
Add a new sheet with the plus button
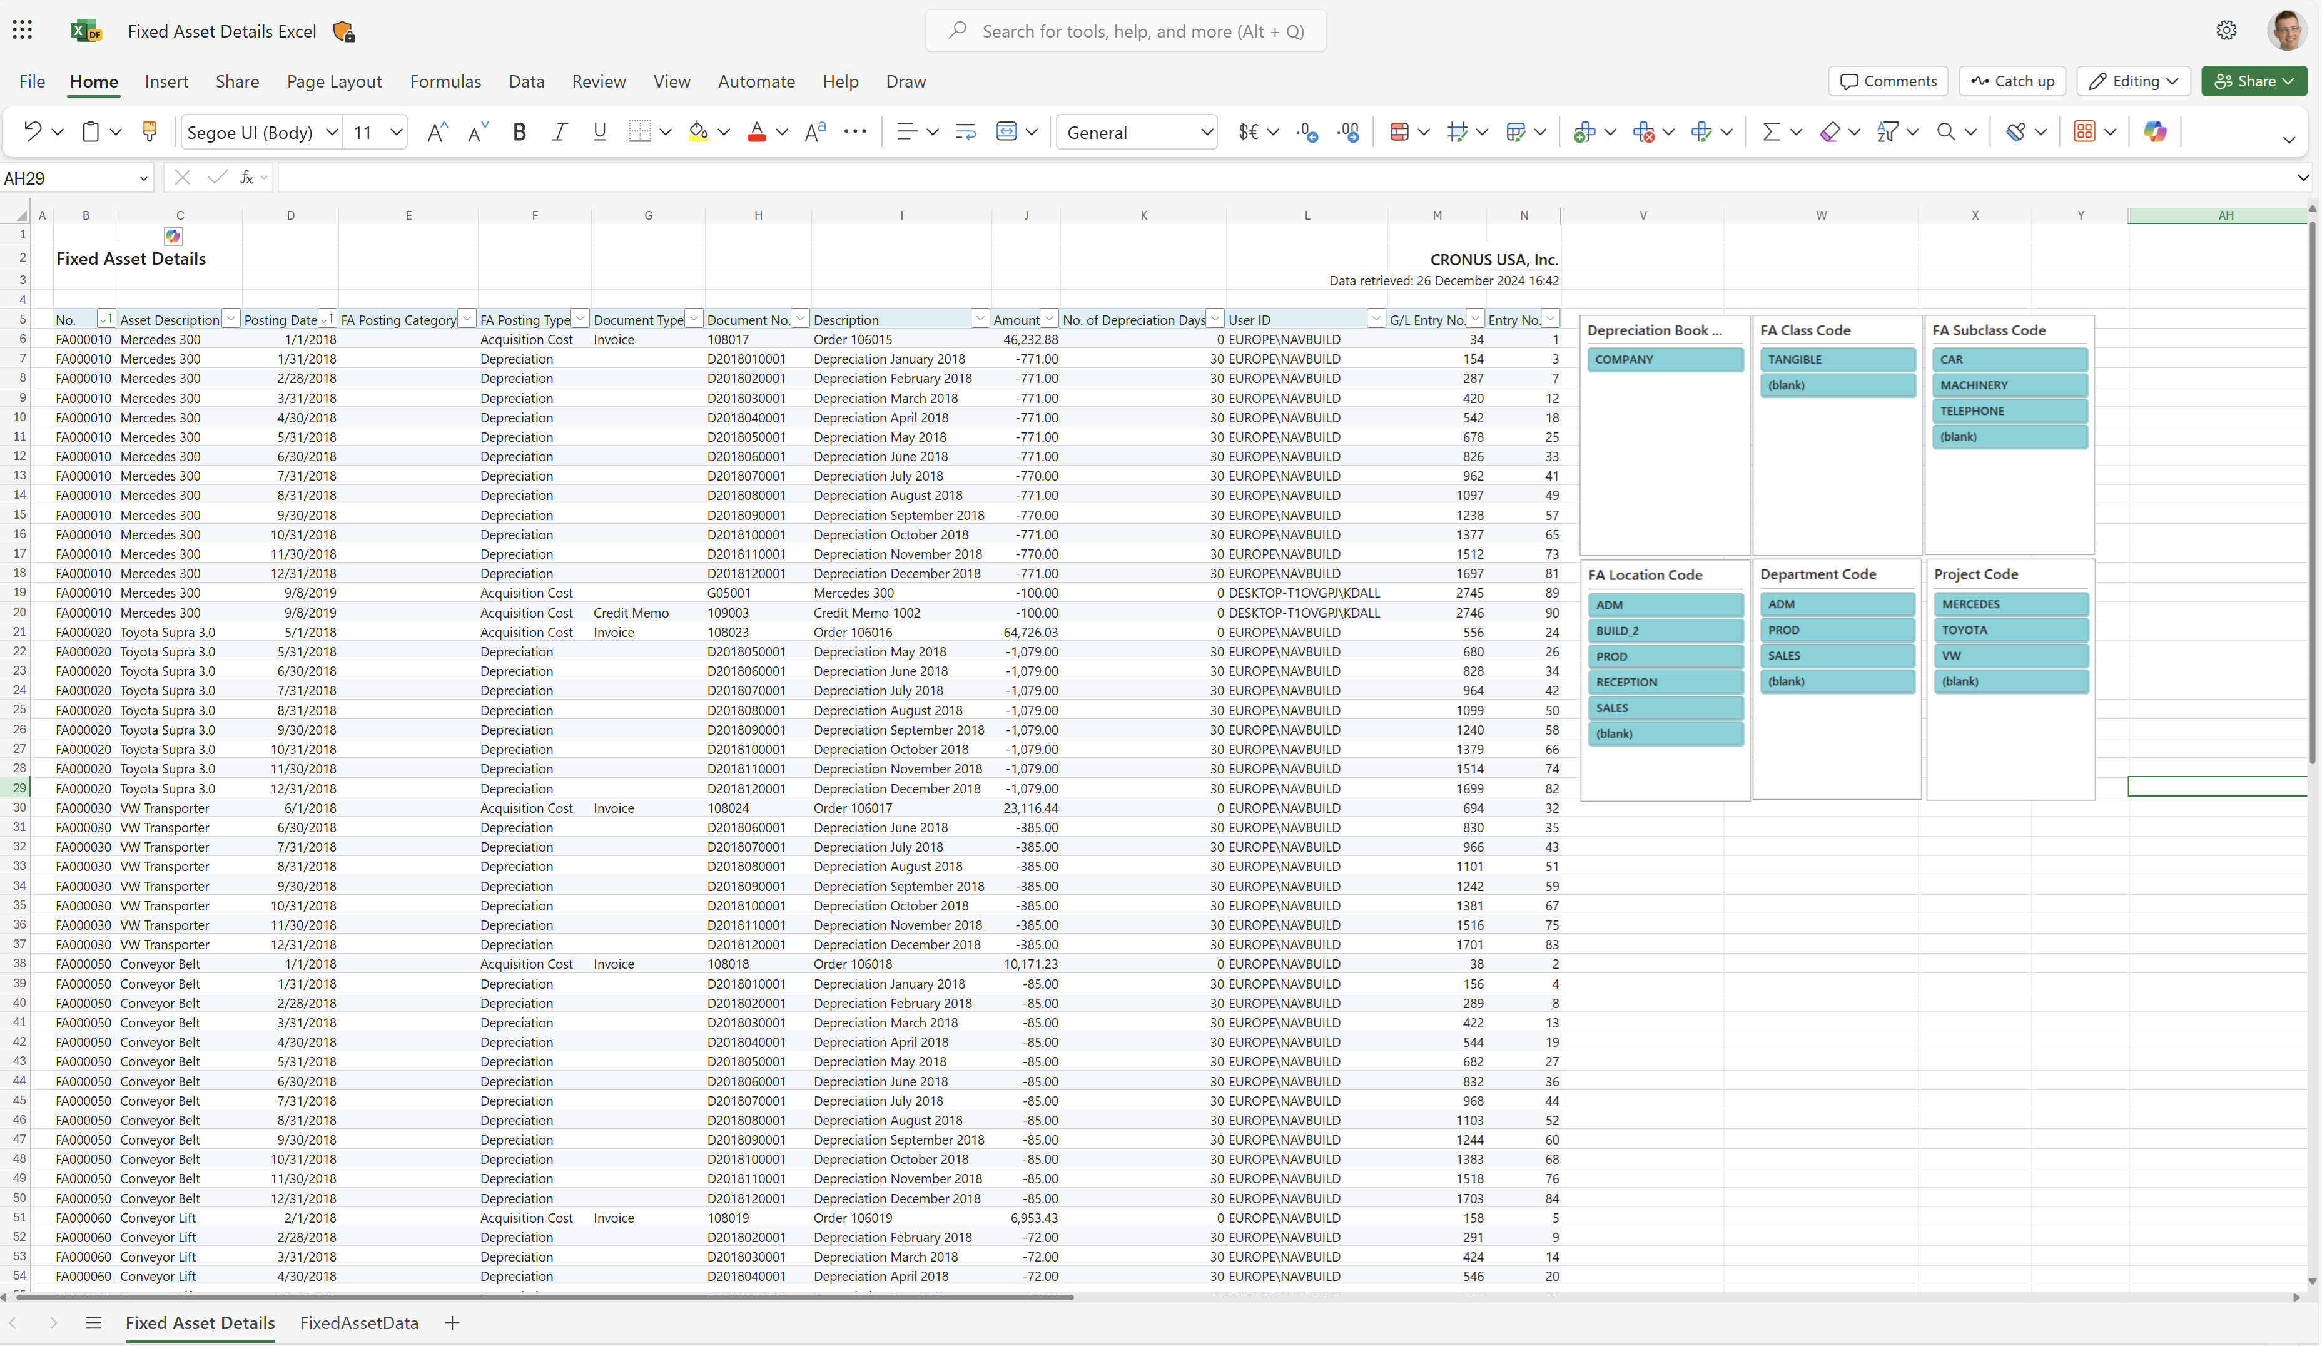click(x=452, y=1322)
